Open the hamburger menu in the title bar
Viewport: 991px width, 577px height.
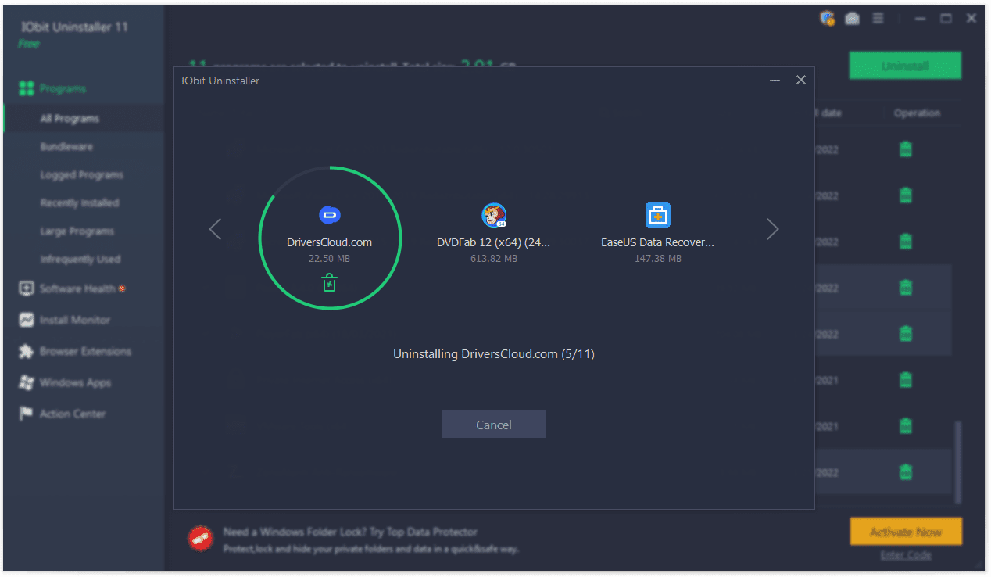(x=877, y=17)
